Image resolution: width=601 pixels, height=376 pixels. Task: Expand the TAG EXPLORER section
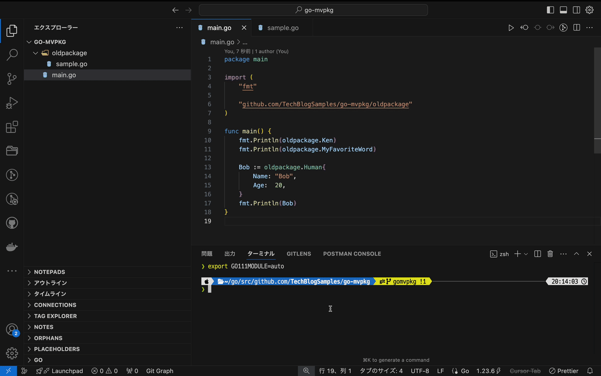click(x=108, y=316)
